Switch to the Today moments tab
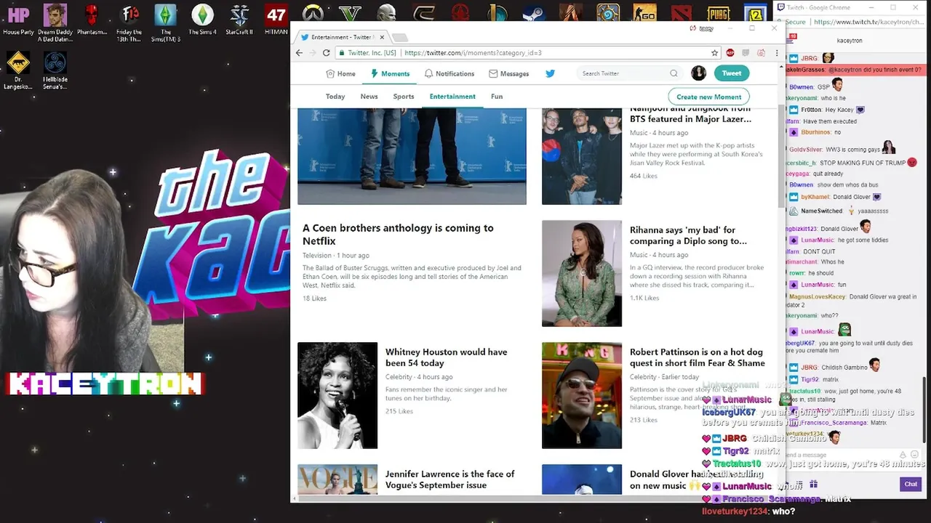Screen dimensions: 931x523 pos(335,97)
